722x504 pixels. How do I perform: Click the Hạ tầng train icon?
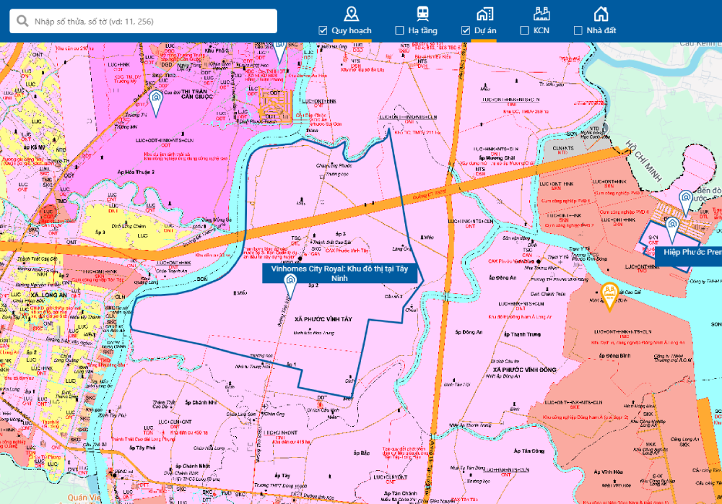(422, 14)
